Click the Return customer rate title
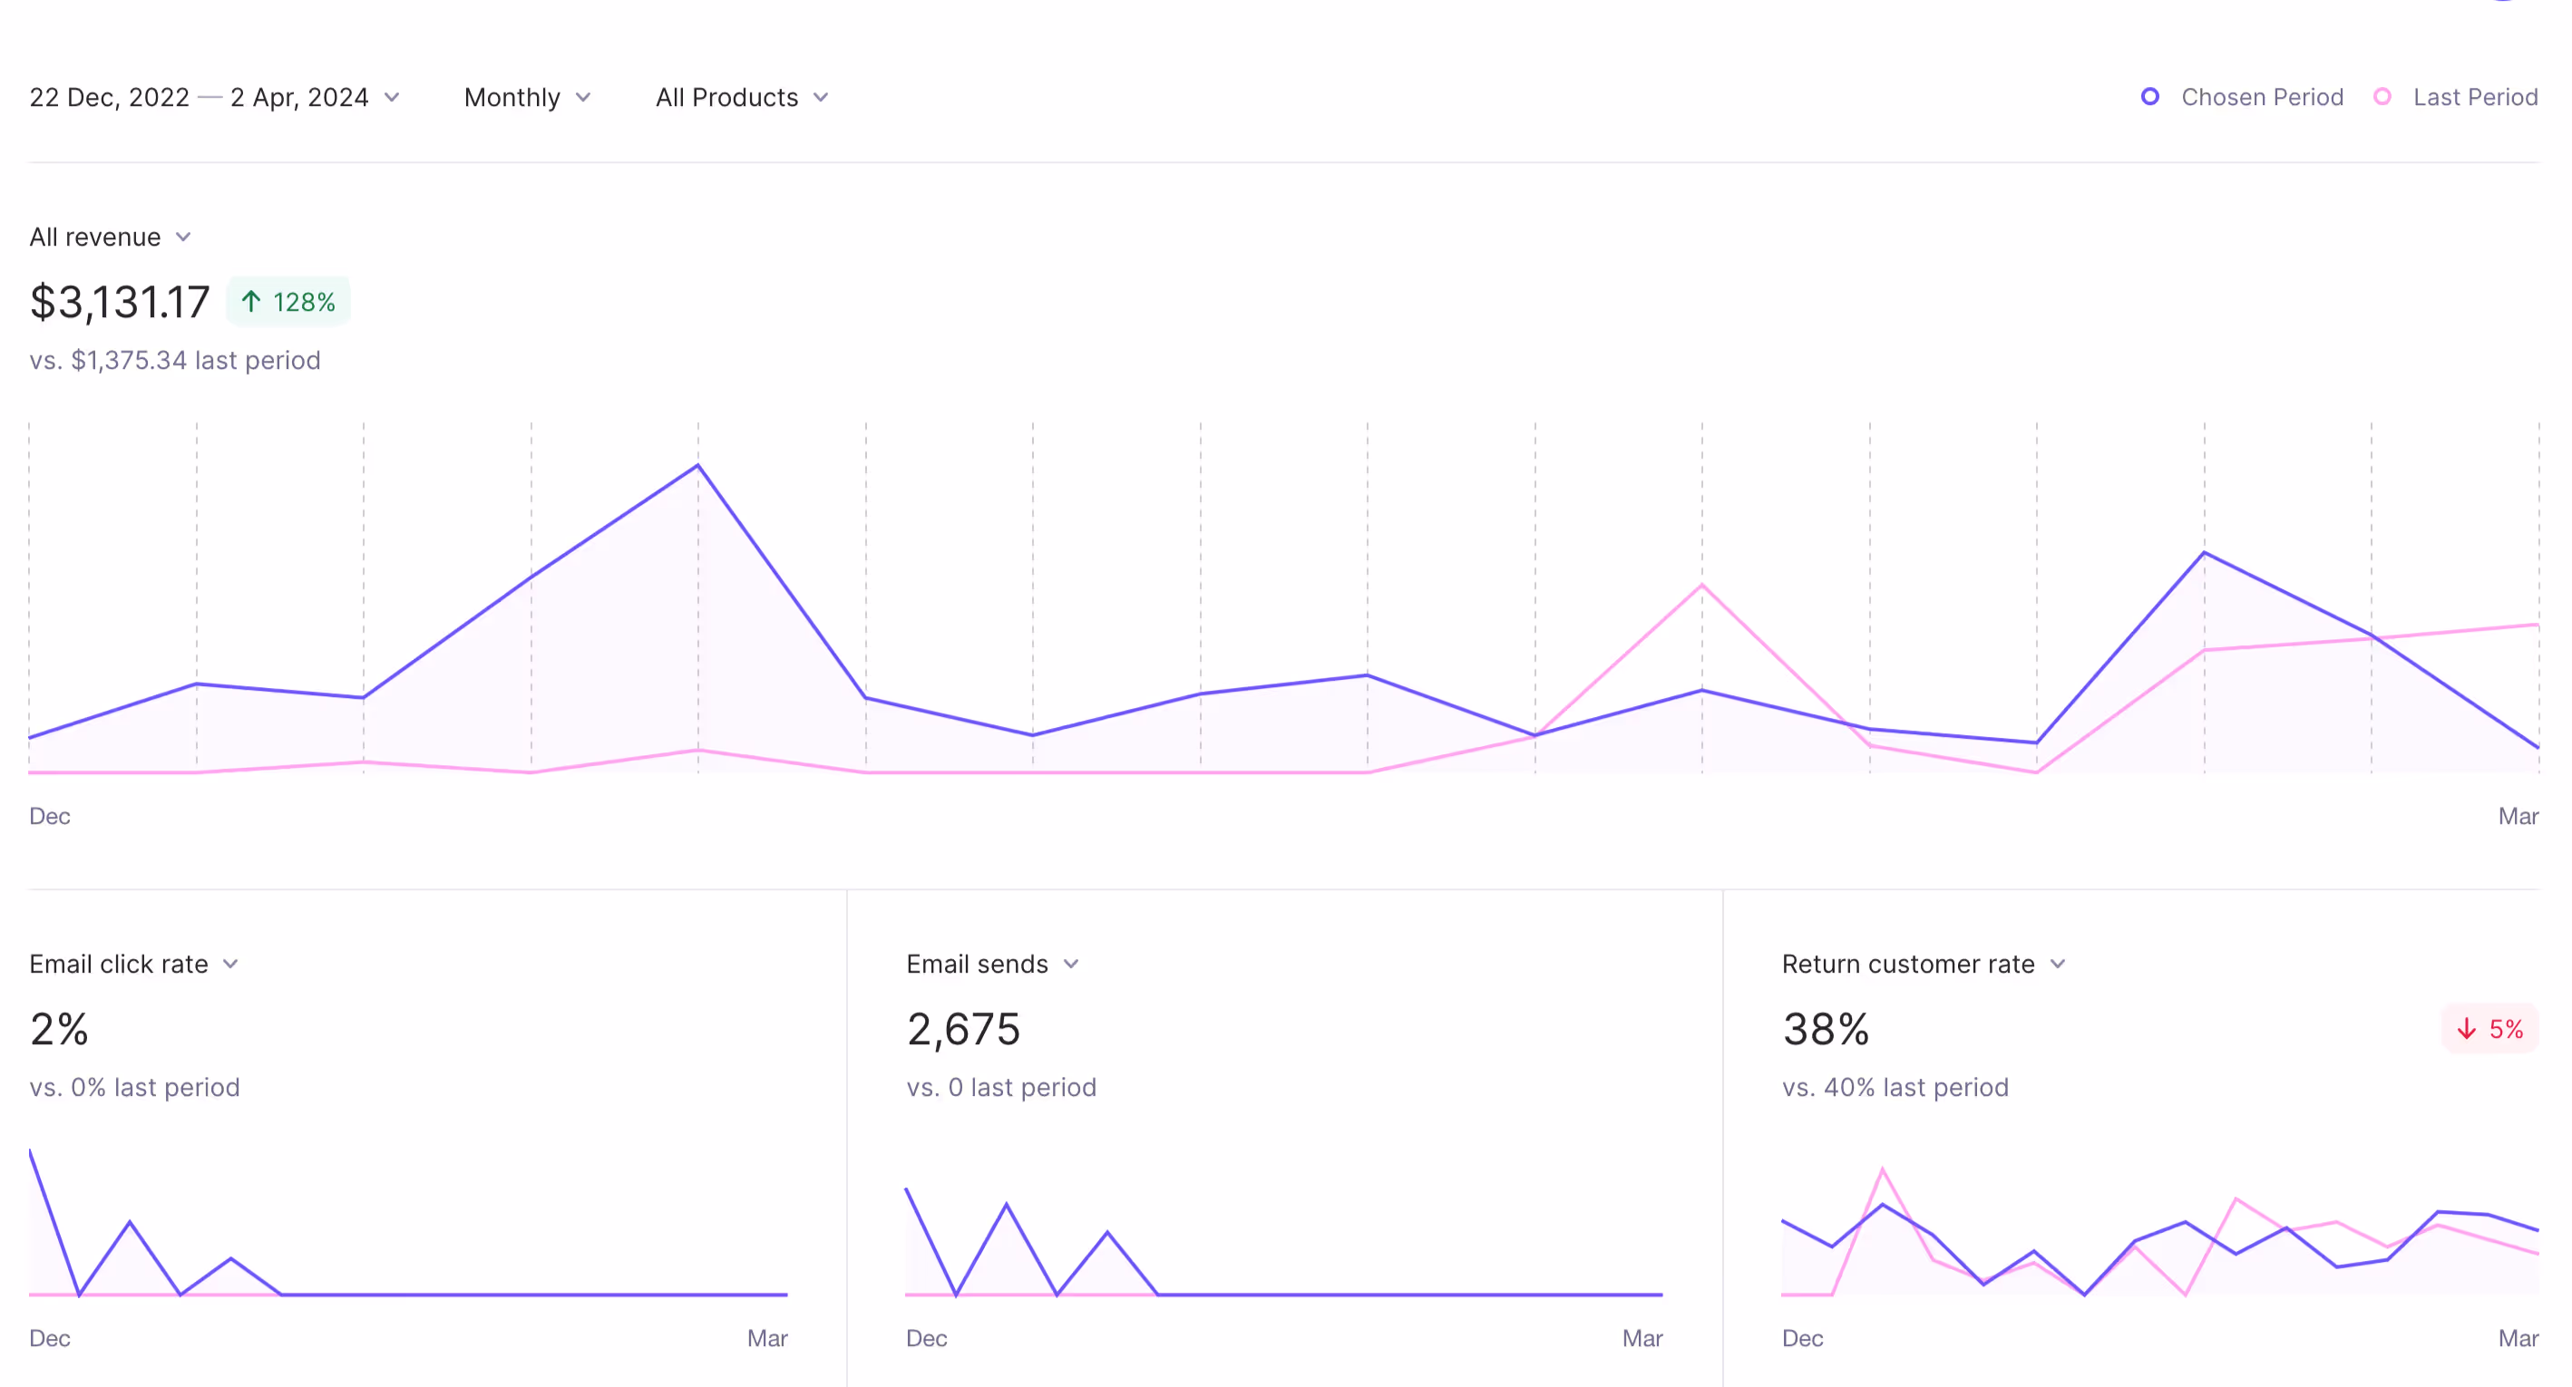Image resolution: width=2572 pixels, height=1387 pixels. point(1907,964)
